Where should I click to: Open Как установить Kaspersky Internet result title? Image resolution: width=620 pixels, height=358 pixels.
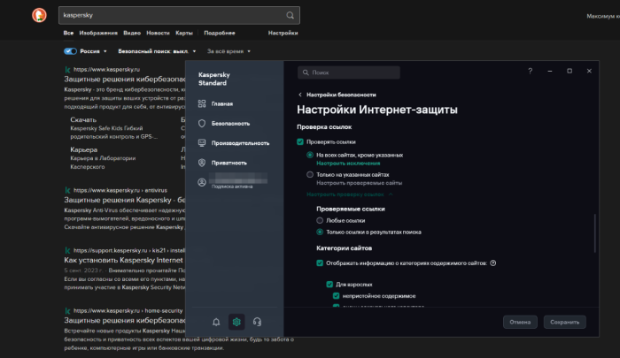[x=124, y=260]
